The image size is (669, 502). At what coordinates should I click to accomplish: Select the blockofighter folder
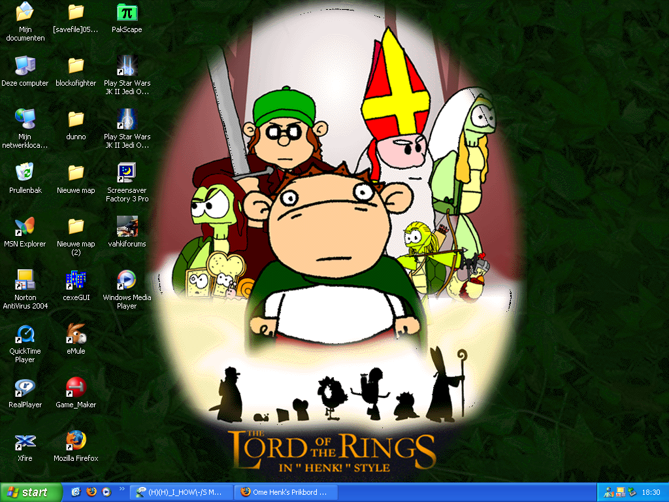point(76,71)
